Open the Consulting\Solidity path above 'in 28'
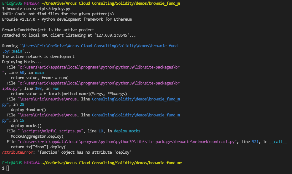This screenshot has height=174, width=292. click(136, 99)
